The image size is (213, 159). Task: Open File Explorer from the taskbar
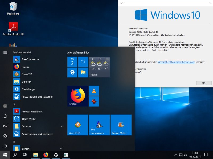(35, 155)
